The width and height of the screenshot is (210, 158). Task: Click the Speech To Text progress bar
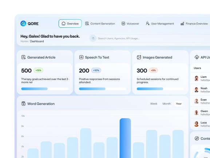coord(103,89)
